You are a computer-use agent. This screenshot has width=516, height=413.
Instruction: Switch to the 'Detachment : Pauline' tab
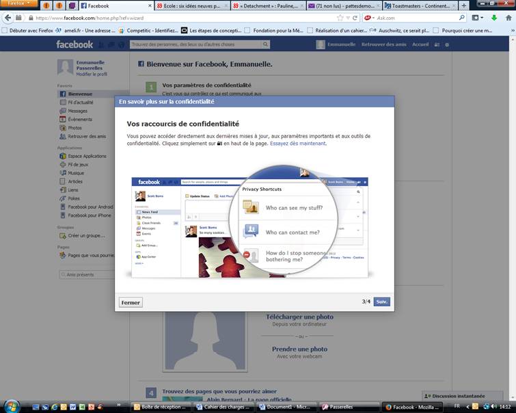click(268, 5)
